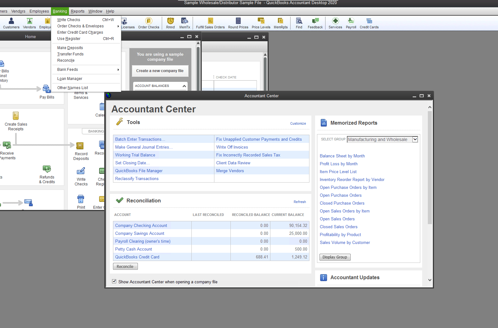This screenshot has width=498, height=328.
Task: Open the Services toolbar icon
Action: tap(335, 23)
